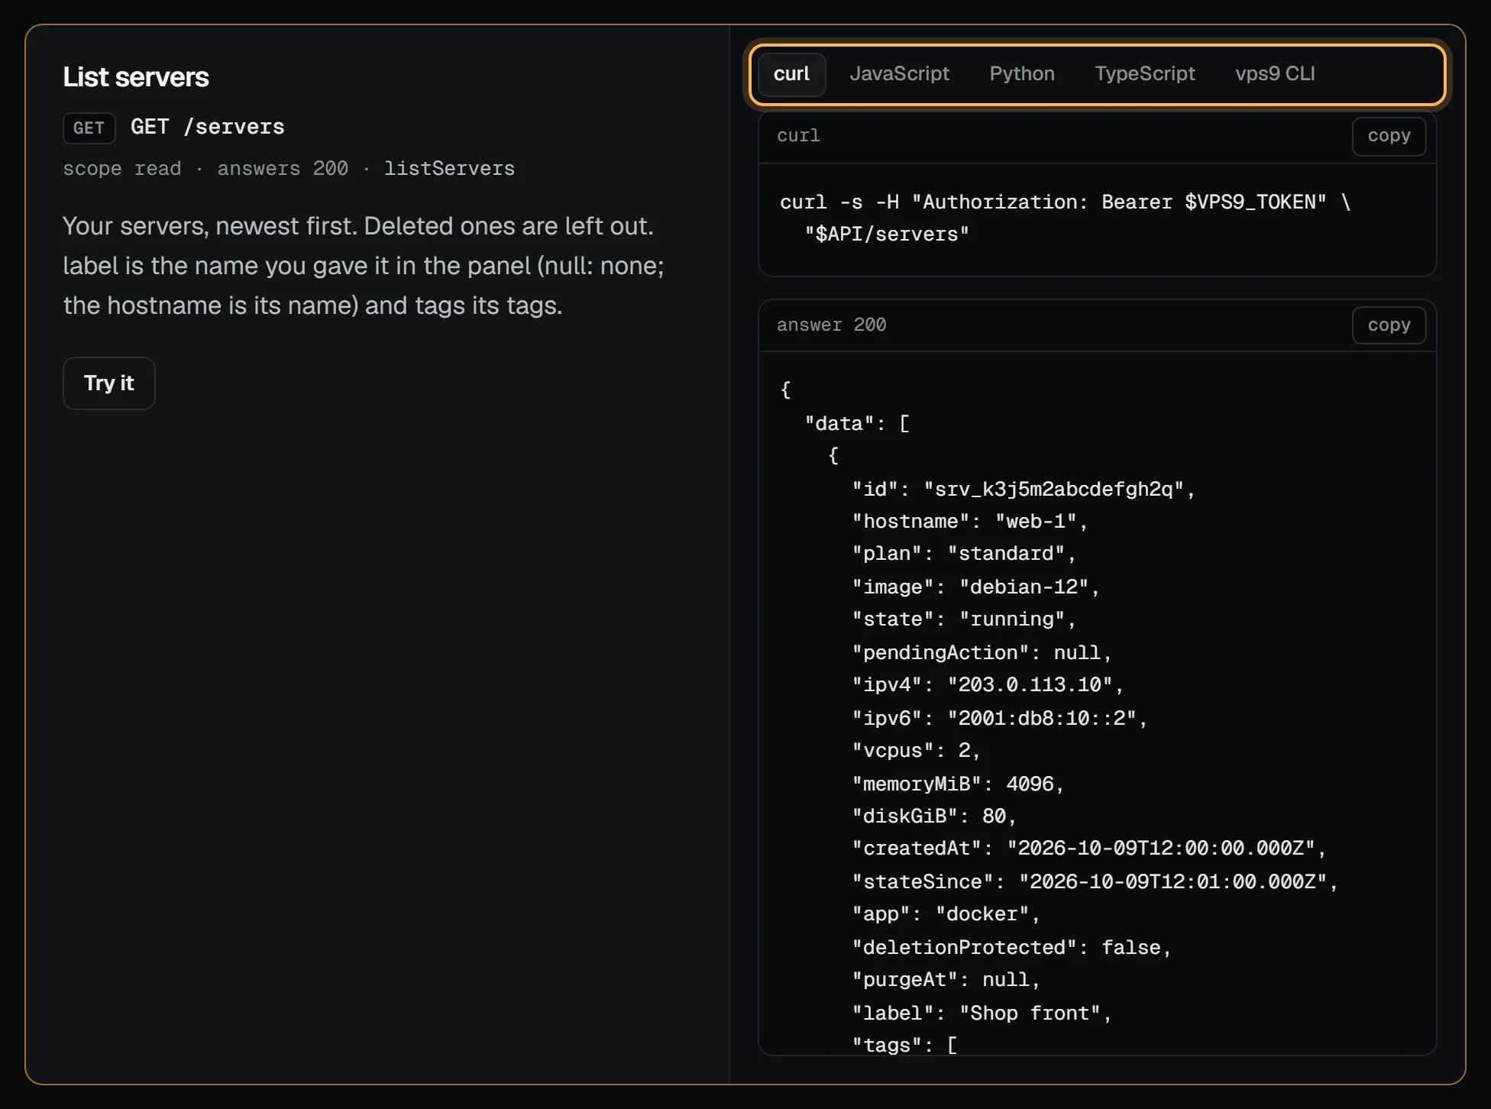Click the "memoryMiB": 4096 line
The image size is (1491, 1109).
coord(958,784)
